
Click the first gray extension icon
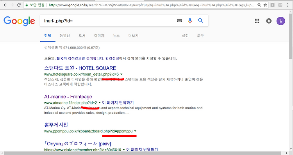272,5
